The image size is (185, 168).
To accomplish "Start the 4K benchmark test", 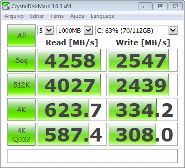I will (x=21, y=110).
